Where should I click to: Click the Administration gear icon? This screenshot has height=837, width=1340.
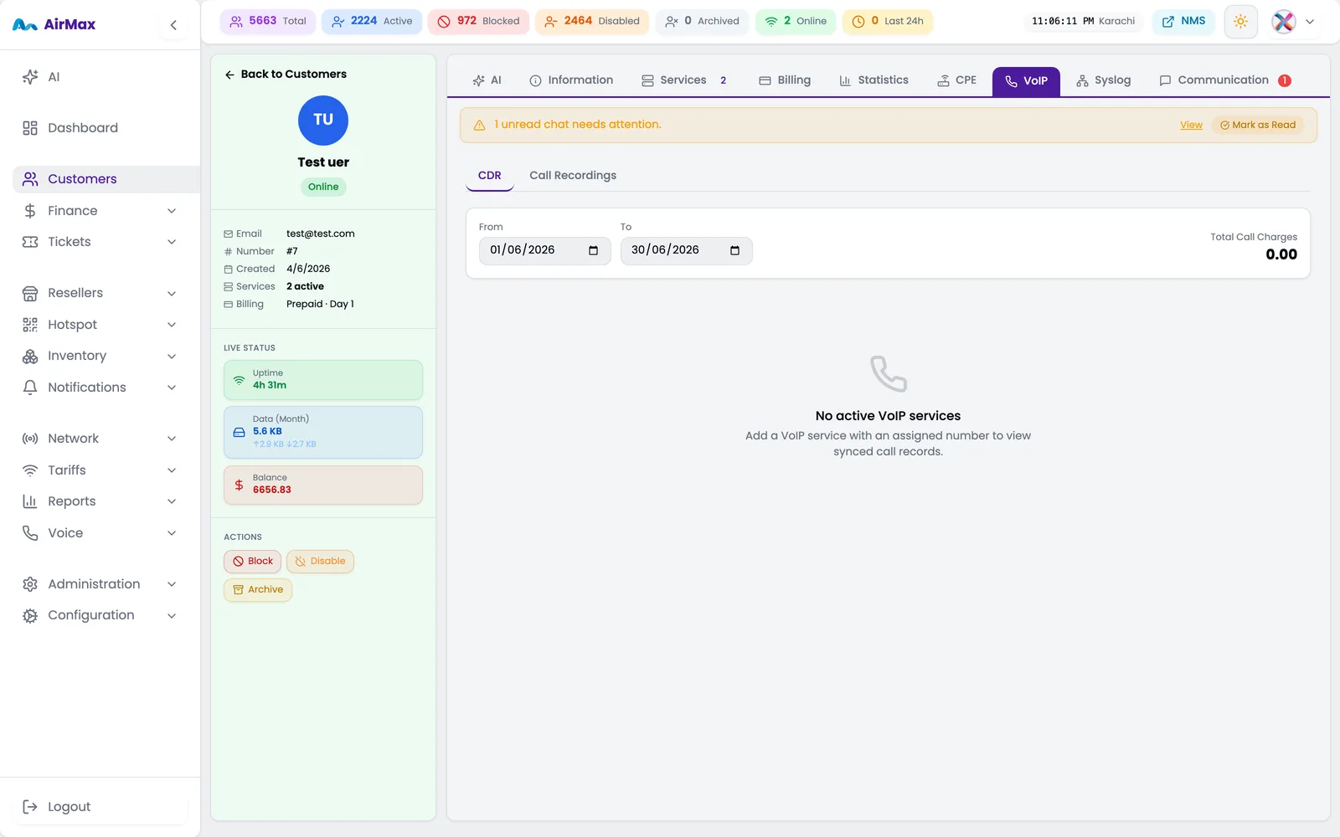point(30,584)
